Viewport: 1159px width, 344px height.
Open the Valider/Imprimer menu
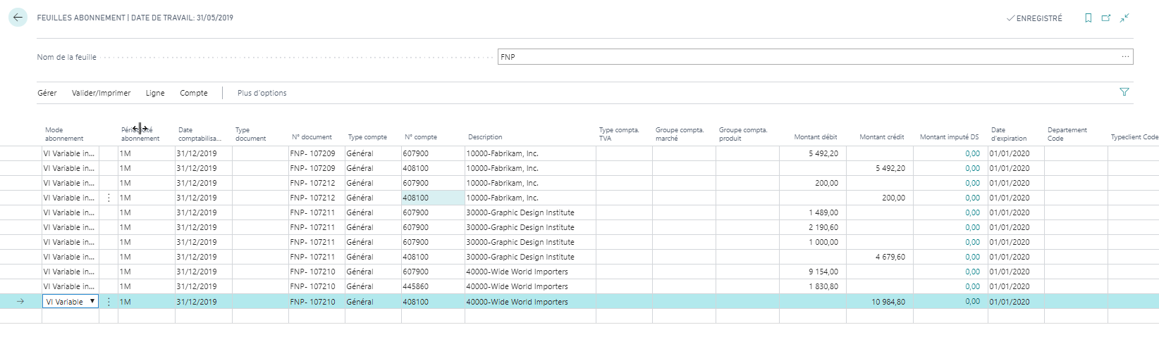coord(101,93)
